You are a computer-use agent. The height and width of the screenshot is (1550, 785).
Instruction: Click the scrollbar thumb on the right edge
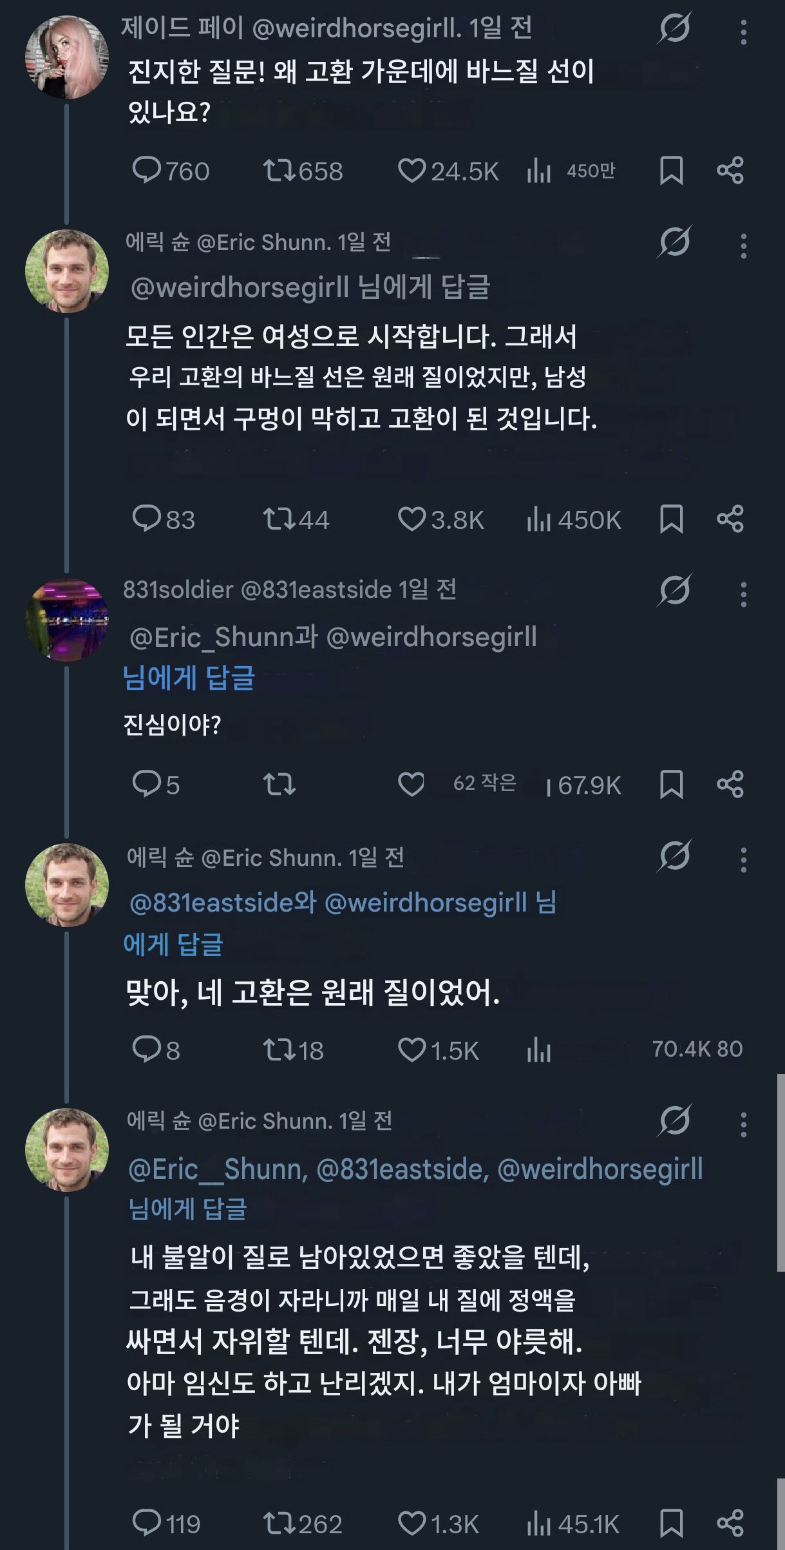(x=780, y=1172)
